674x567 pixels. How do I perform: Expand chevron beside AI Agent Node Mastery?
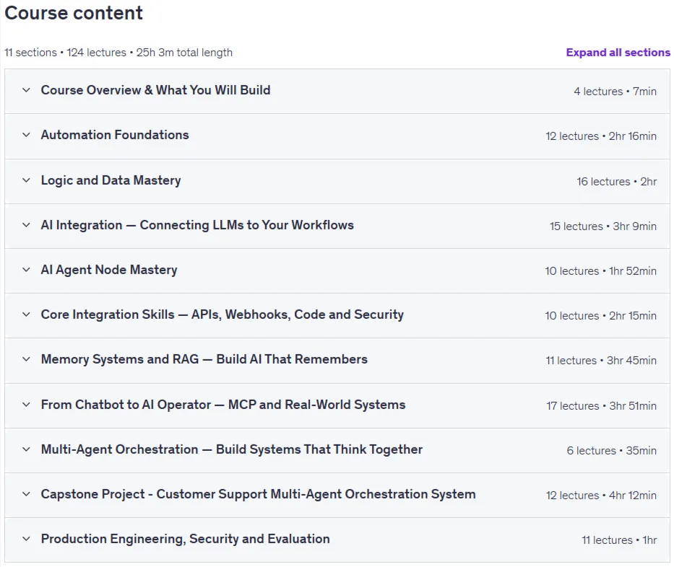26,270
